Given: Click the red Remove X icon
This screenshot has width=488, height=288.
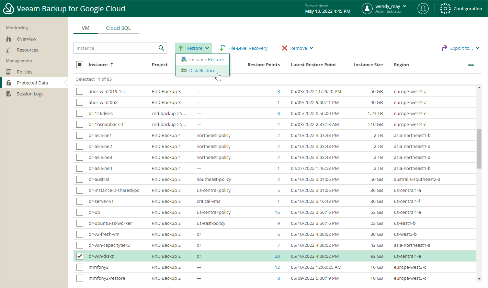Looking at the screenshot, I should click(x=285, y=48).
